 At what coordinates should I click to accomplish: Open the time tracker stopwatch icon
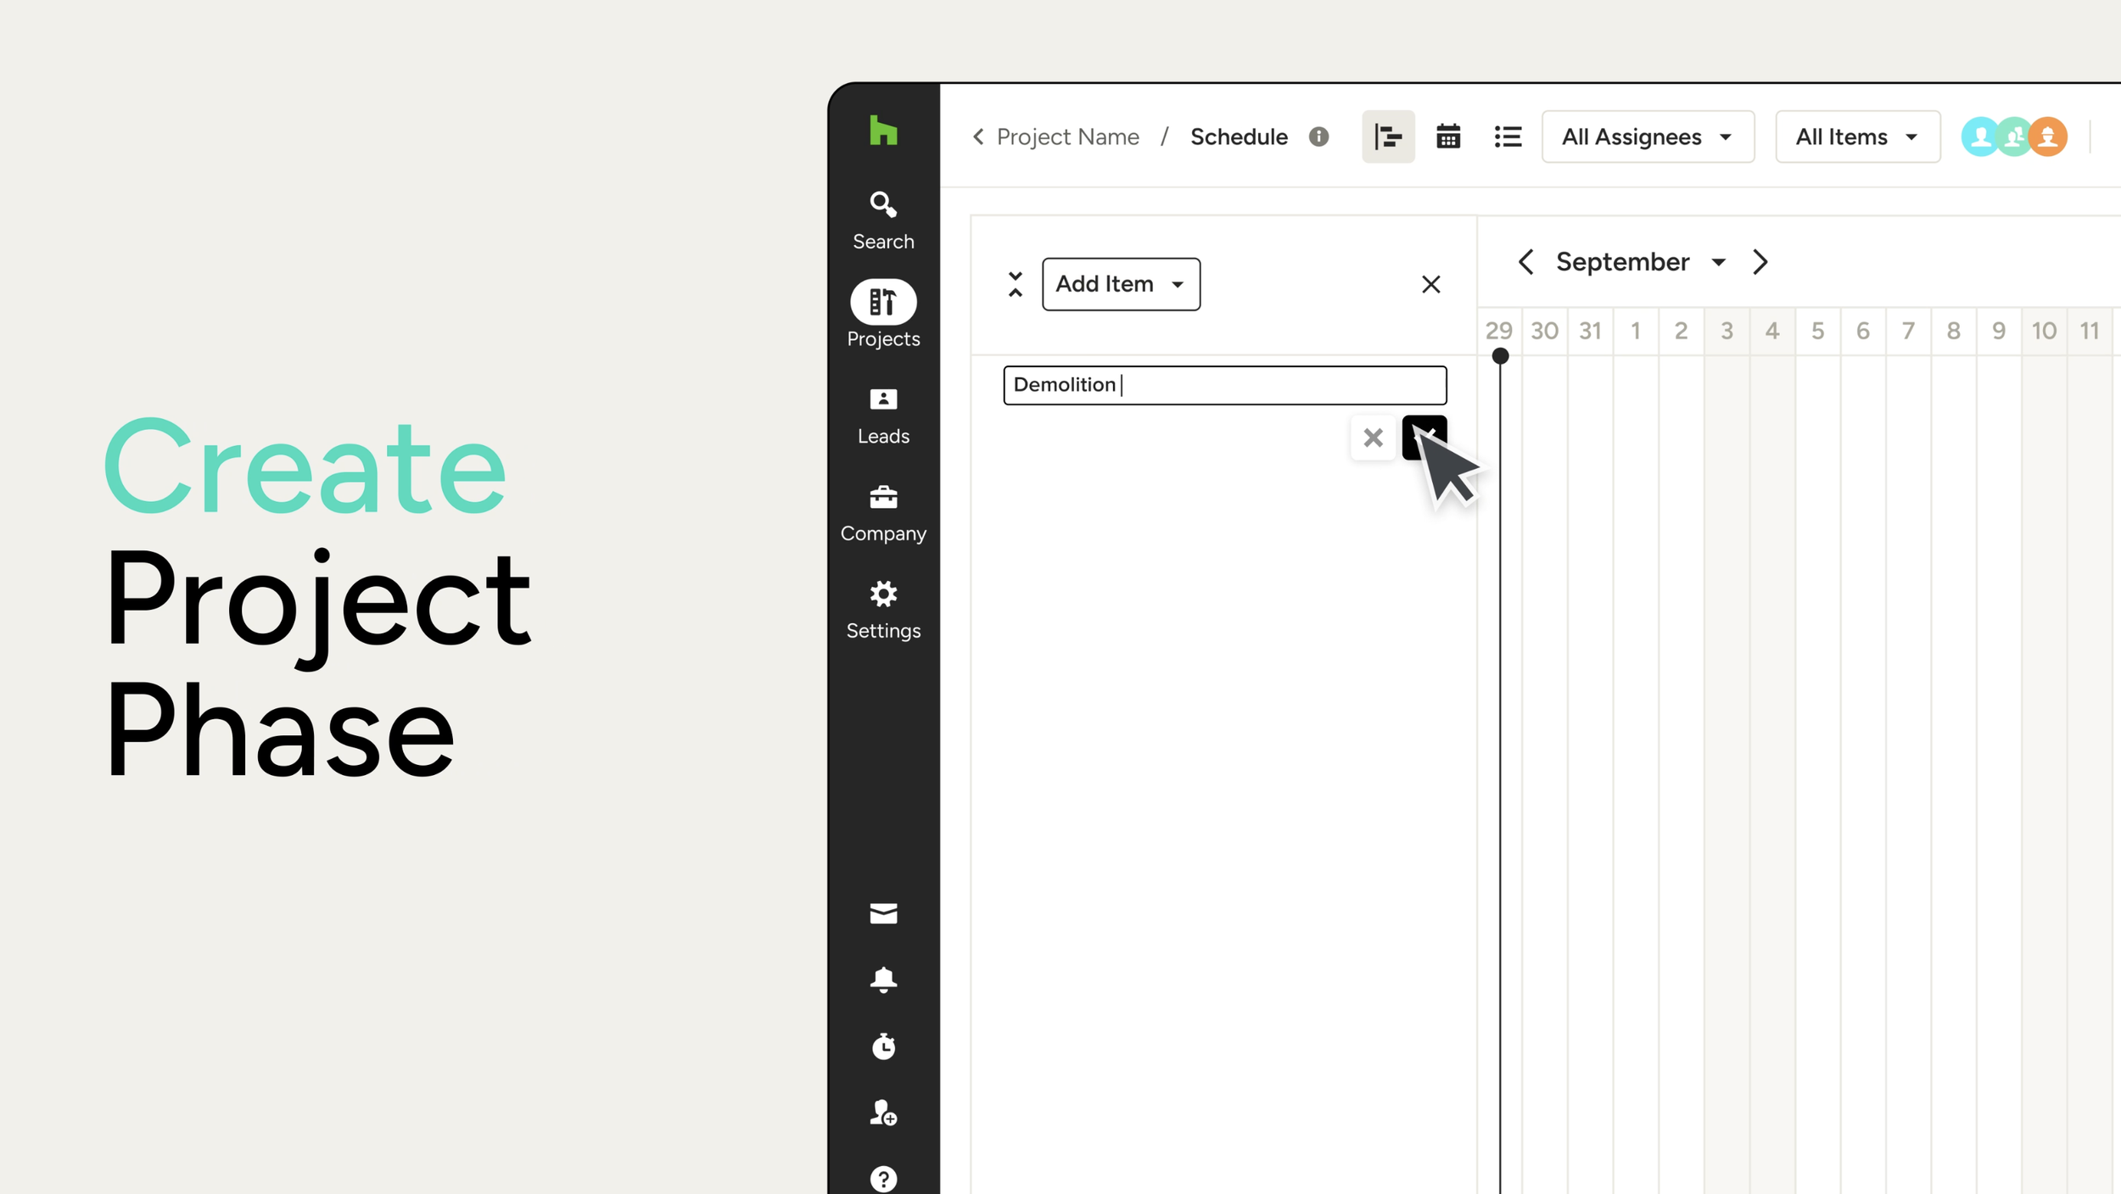tap(883, 1046)
